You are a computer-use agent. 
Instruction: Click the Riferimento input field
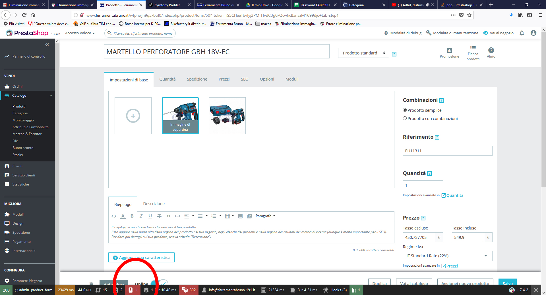tap(448, 151)
